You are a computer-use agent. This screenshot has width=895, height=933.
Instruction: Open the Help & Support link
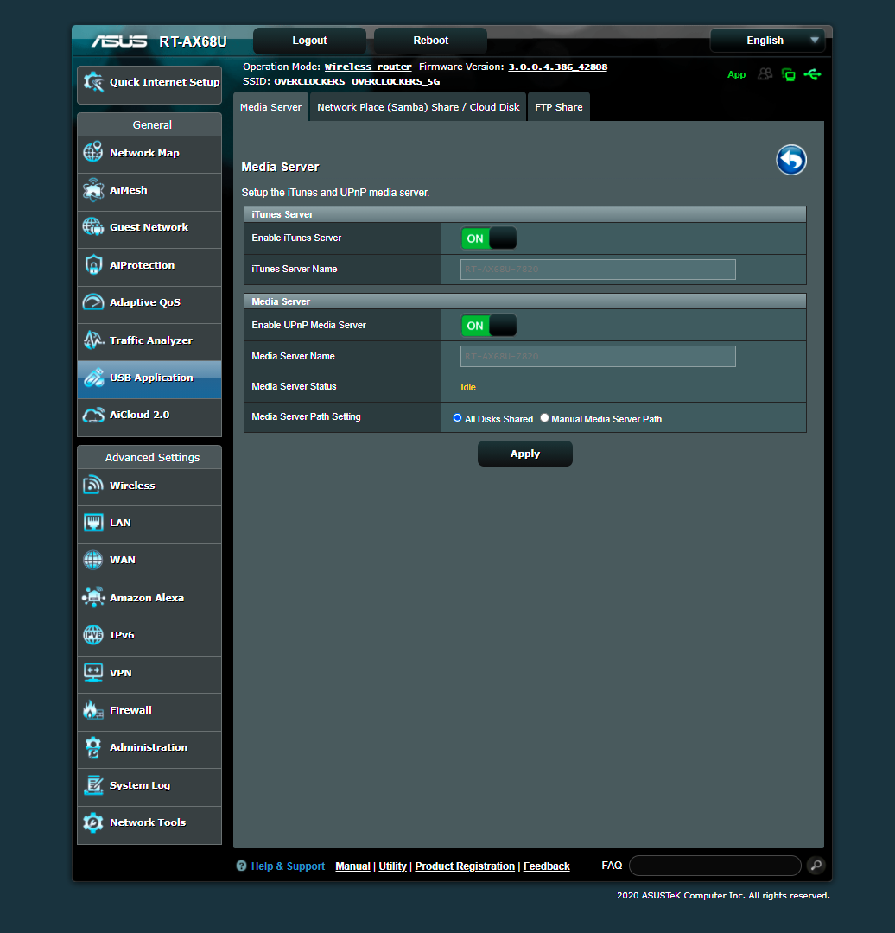[x=288, y=866]
